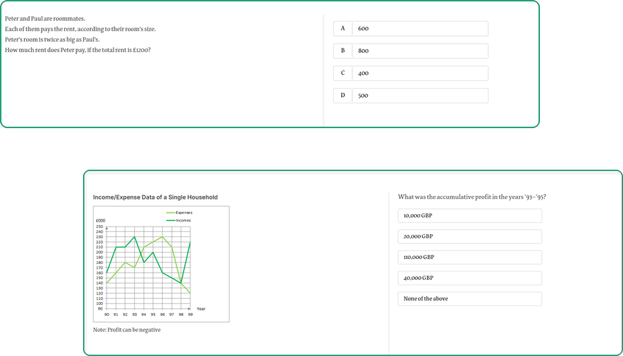Click the letter D option label

tap(343, 96)
